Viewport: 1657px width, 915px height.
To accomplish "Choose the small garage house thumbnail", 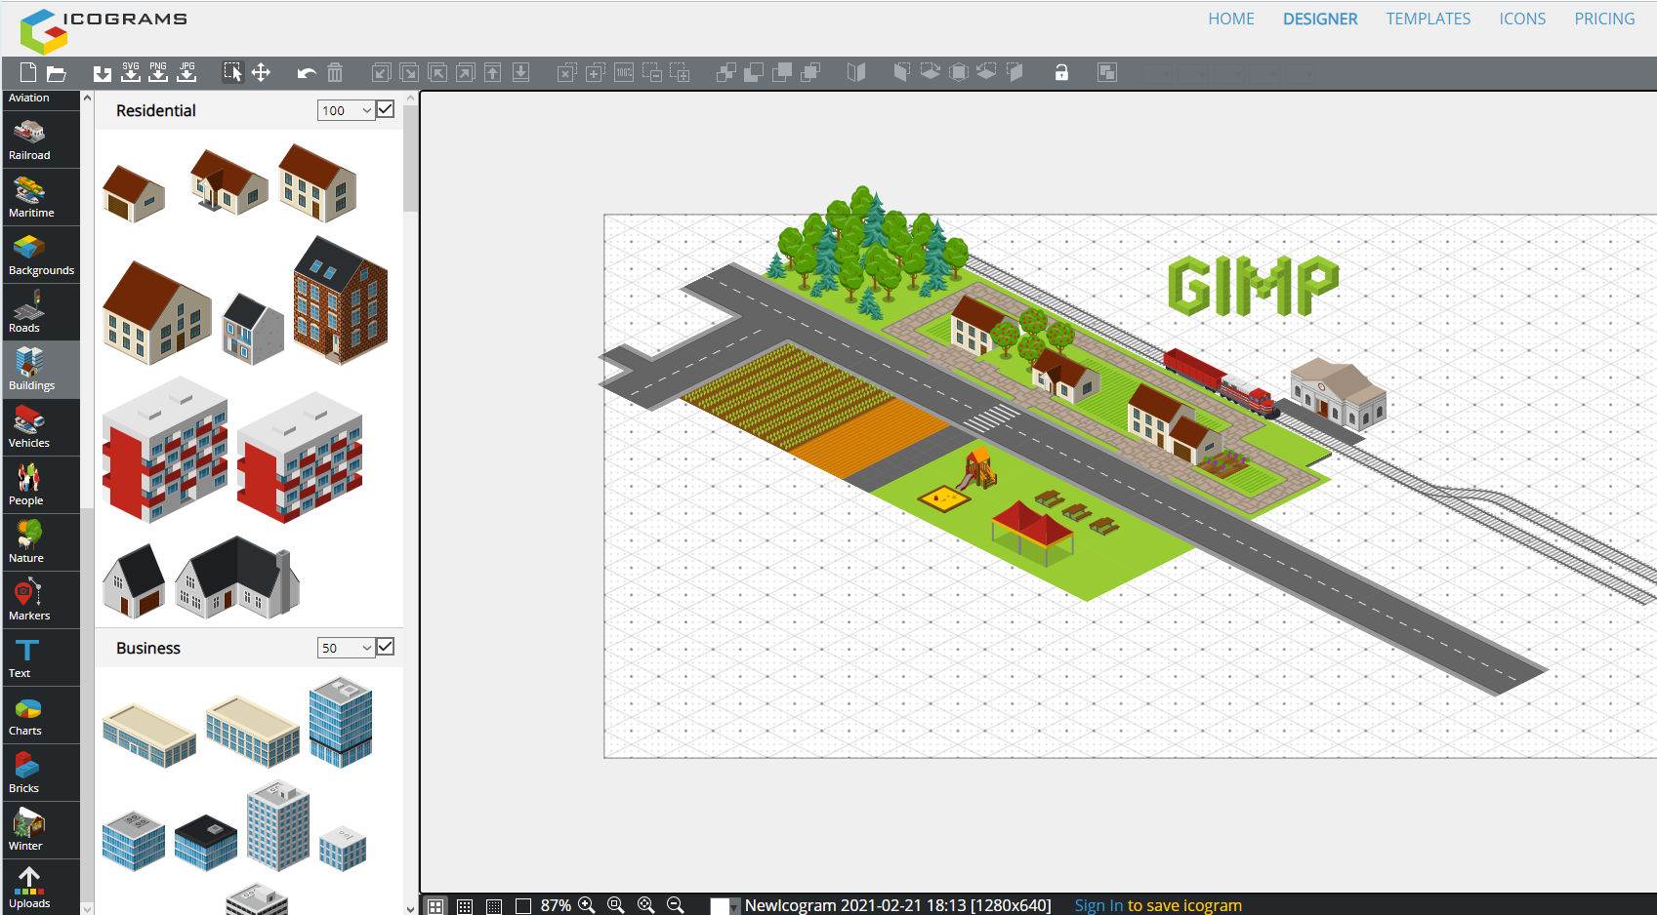I will pyautogui.click(x=134, y=193).
